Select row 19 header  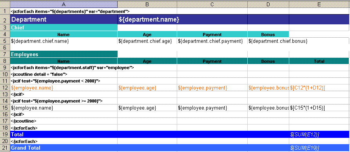click(5, 134)
